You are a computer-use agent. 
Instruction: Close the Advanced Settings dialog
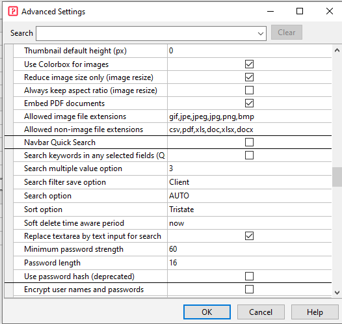[330, 11]
